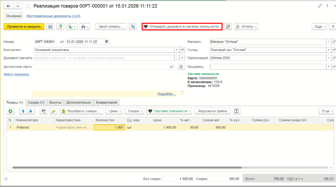This screenshot has height=187, width=336.
Task: Select the Основное section tab
Action: click(14, 16)
